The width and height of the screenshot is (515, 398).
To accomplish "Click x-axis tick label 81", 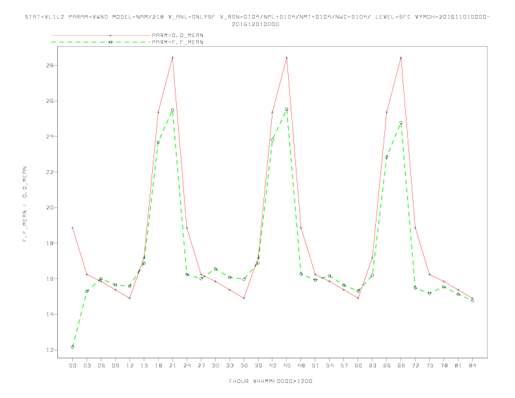I will coord(458,365).
